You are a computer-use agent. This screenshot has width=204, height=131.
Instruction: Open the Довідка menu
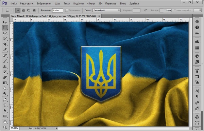click(134, 4)
